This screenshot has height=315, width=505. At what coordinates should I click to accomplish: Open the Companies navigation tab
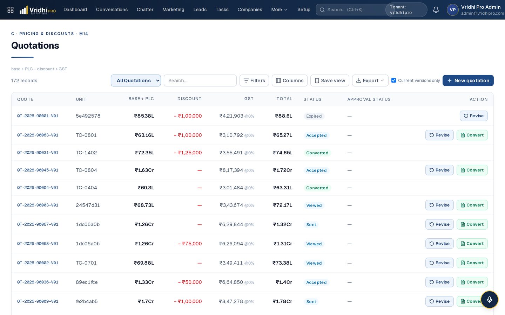(250, 10)
